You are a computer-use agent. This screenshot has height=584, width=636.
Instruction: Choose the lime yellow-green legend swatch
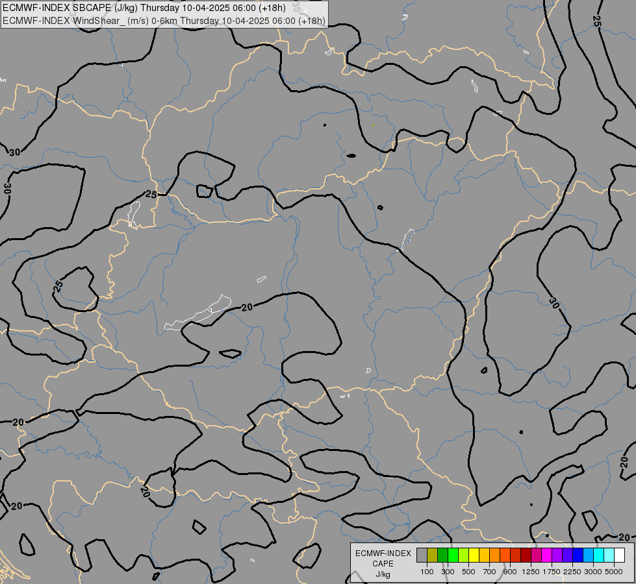point(464,555)
